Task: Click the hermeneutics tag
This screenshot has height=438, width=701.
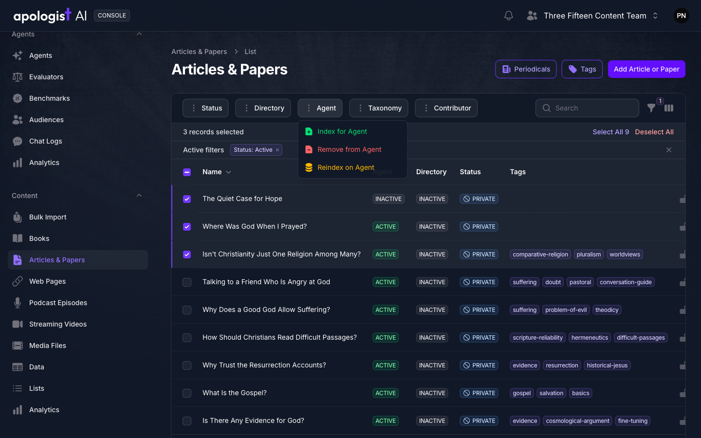Action: coord(590,338)
